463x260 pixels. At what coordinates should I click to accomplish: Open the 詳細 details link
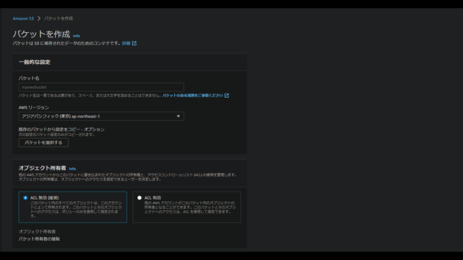point(126,43)
